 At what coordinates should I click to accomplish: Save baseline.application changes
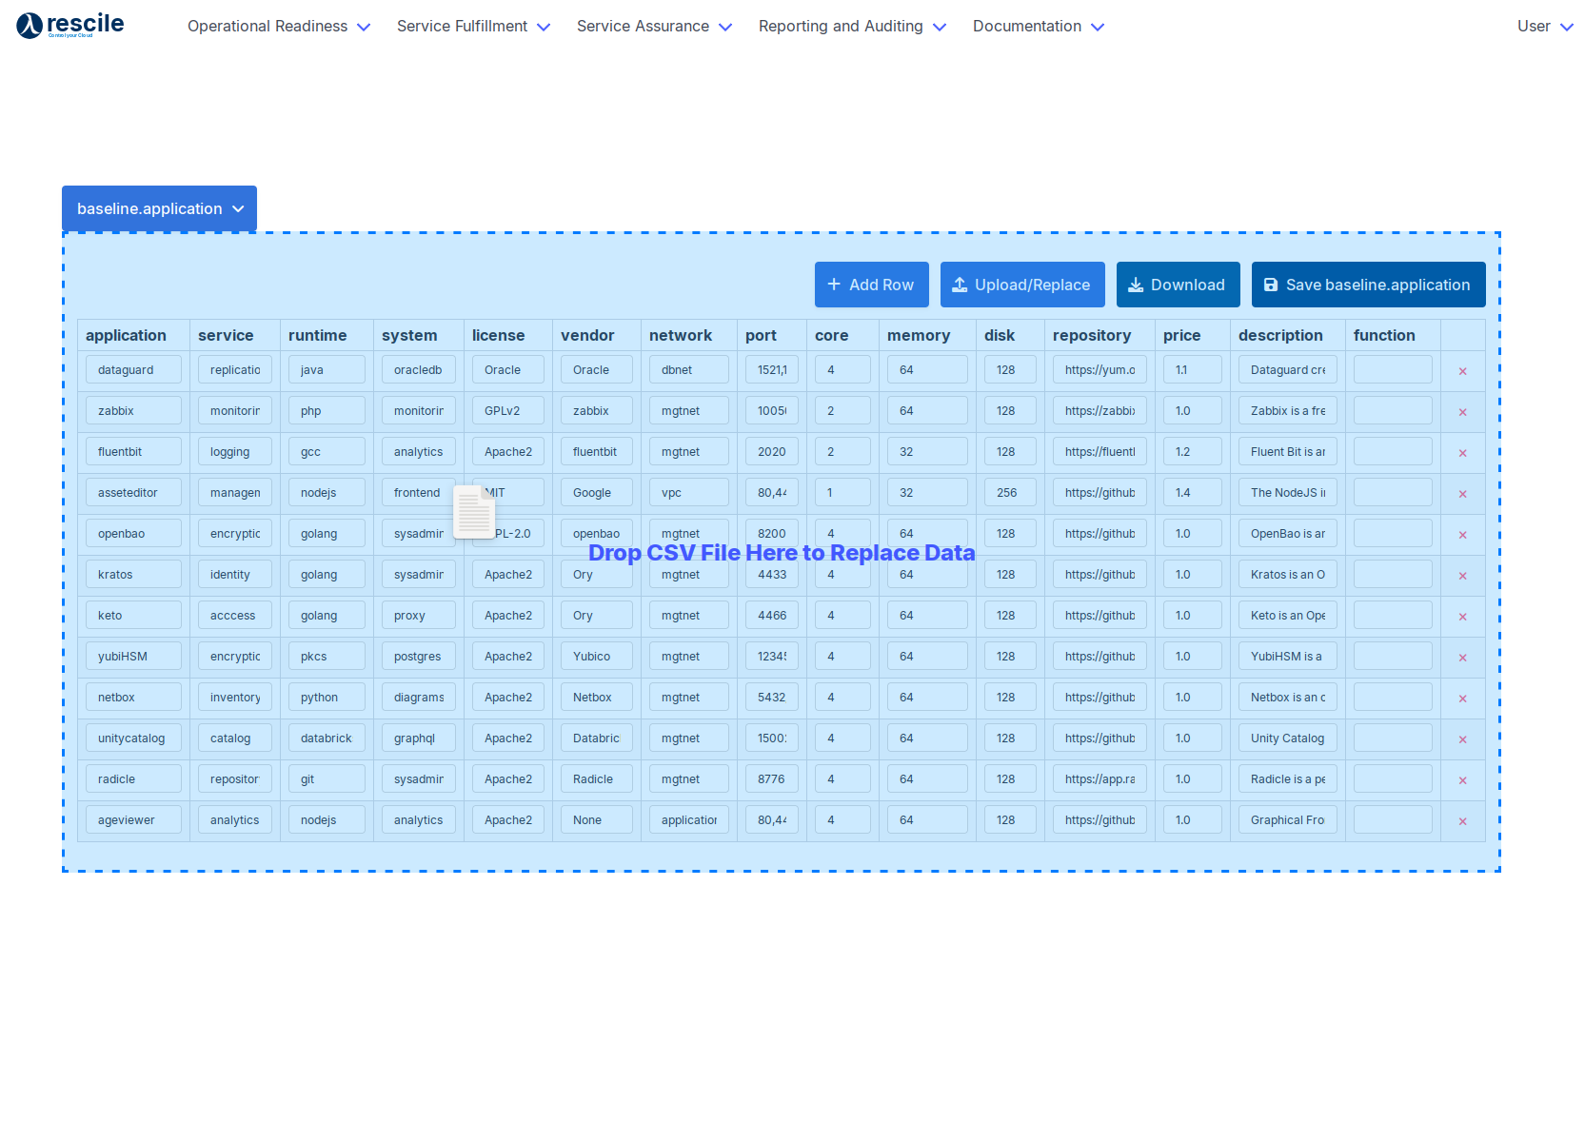1368,285
